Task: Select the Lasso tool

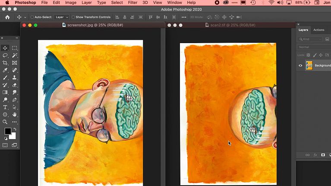Action: [x=5, y=55]
